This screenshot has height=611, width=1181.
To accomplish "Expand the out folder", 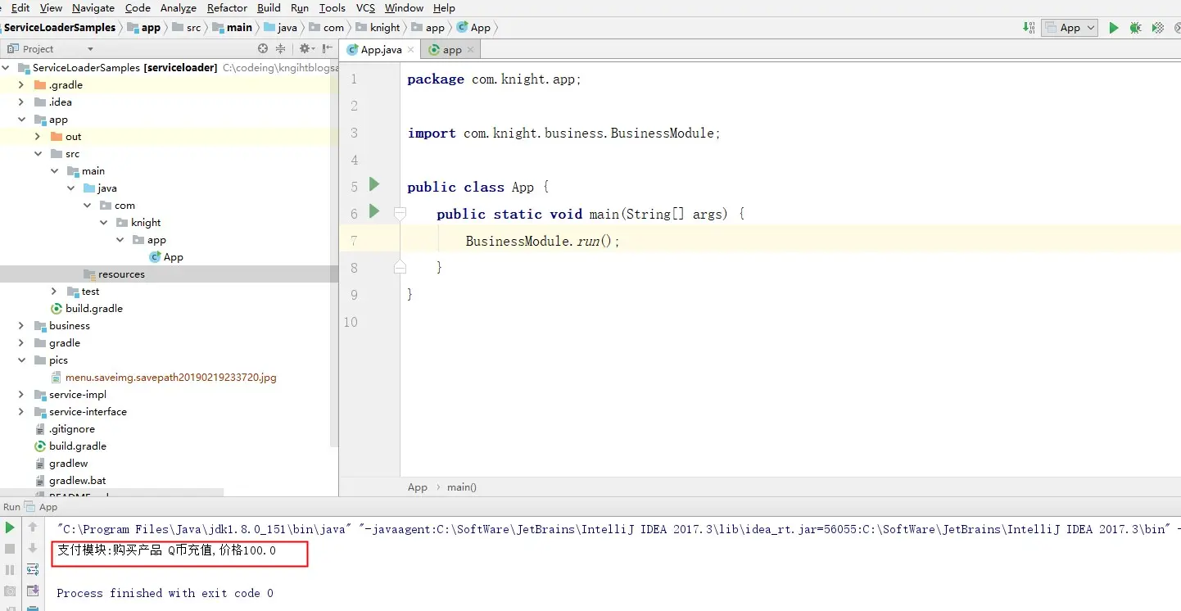I will [38, 137].
